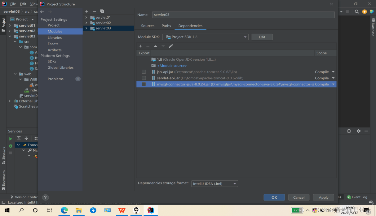Expand External Libraries in Project tree
This screenshot has width=376, height=216.
click(10, 101)
